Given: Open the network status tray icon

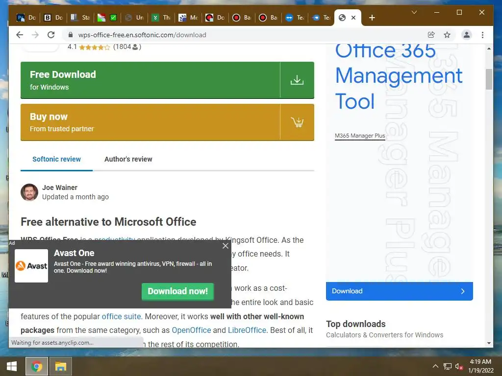Looking at the screenshot, I should [x=447, y=366].
